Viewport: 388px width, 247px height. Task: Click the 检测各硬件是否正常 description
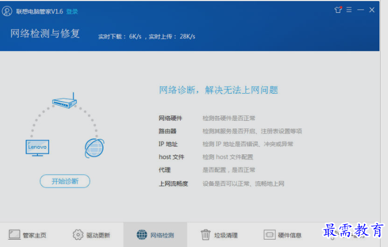coord(229,118)
